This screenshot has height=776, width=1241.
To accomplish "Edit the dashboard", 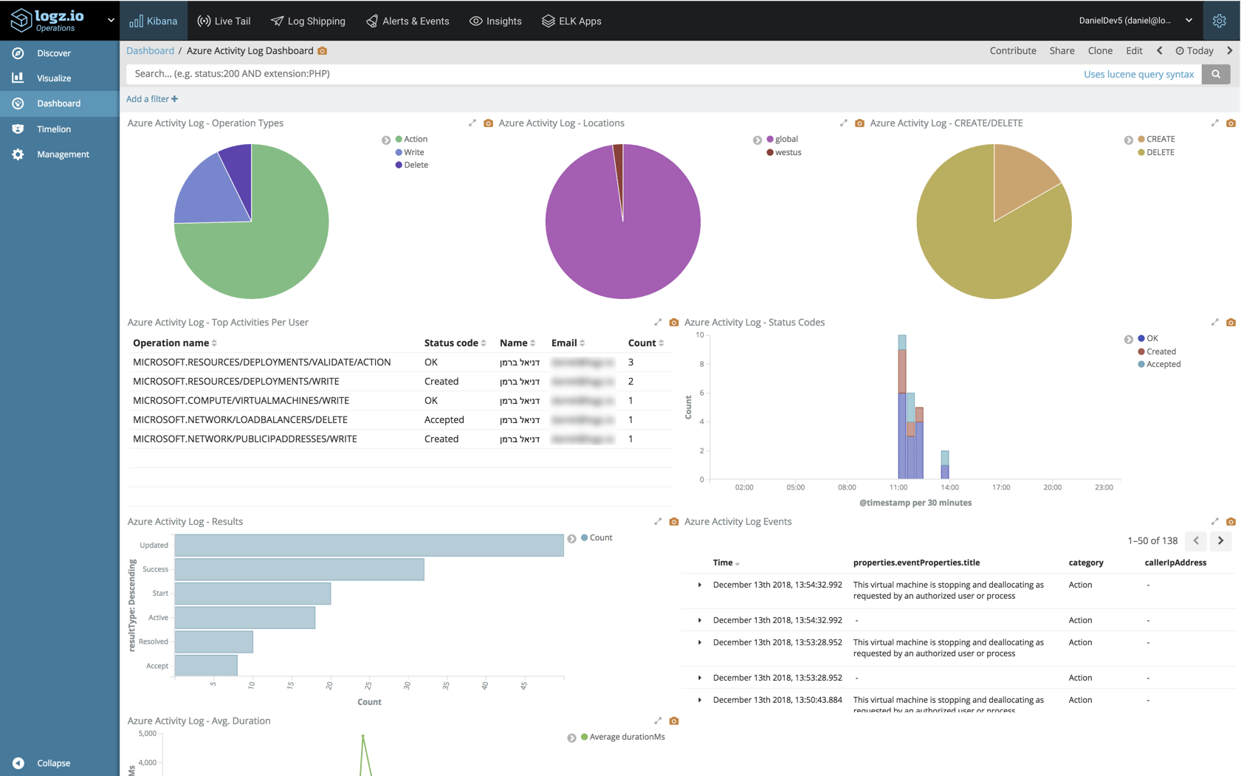I will tap(1134, 51).
